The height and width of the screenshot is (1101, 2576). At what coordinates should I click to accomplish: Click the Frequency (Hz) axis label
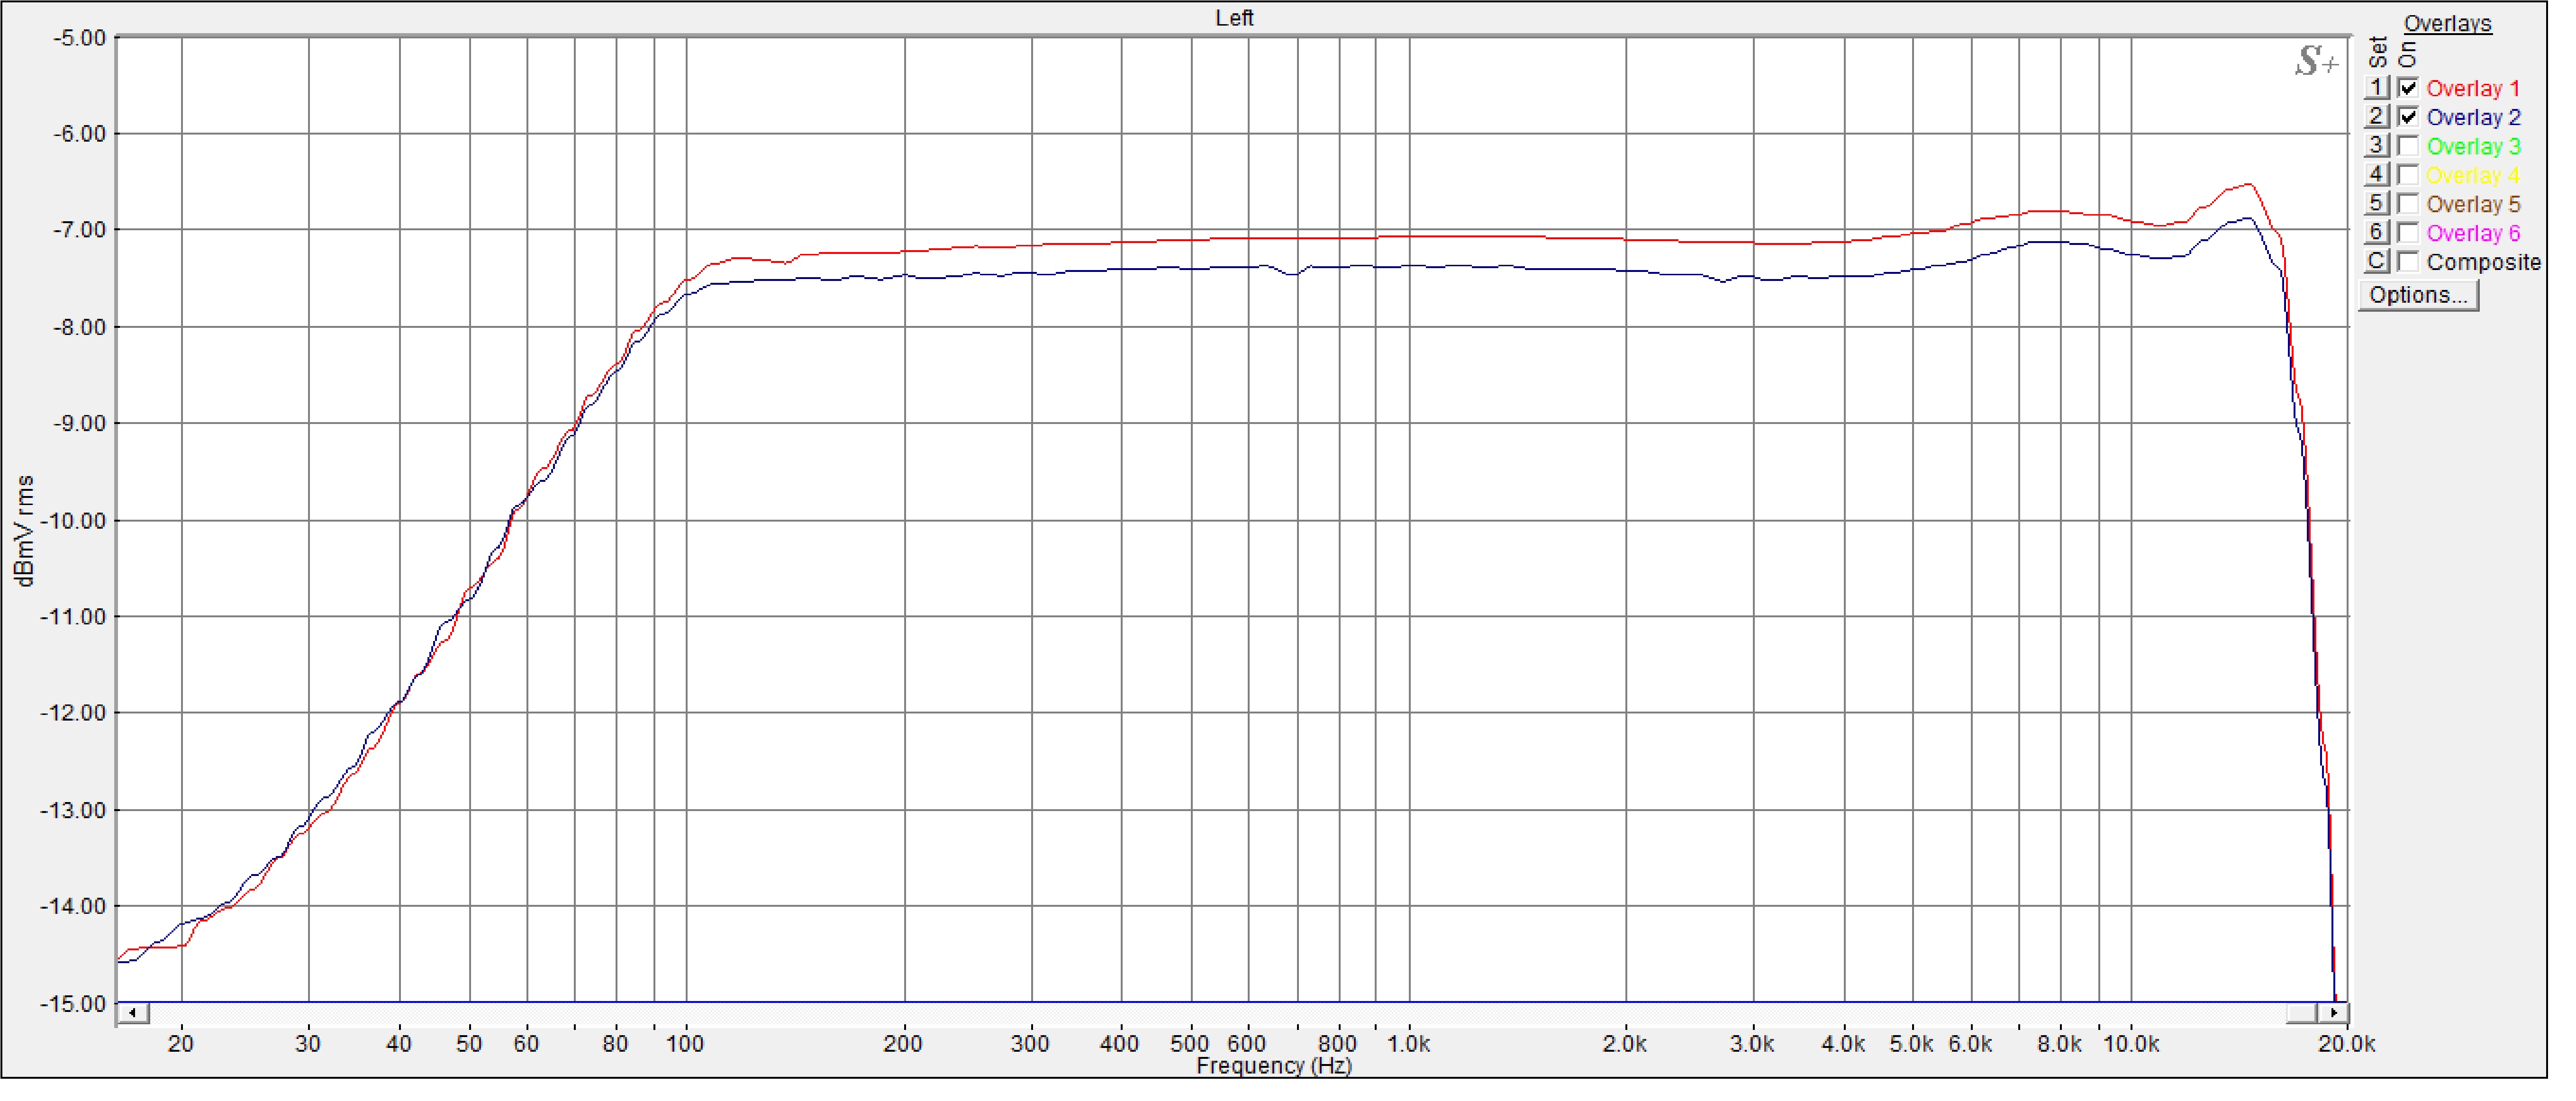1273,1066
